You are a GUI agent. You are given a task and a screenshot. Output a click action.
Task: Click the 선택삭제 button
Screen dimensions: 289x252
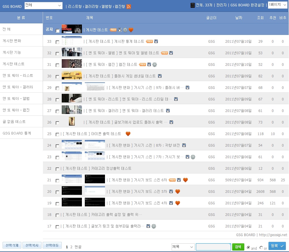pyautogui.click(x=12, y=245)
